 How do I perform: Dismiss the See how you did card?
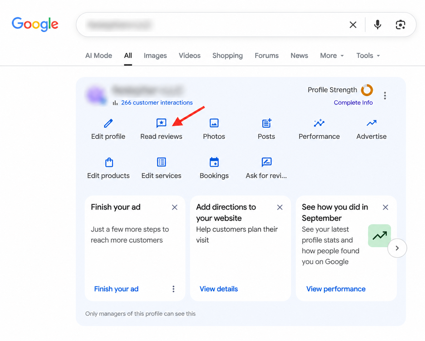[386, 207]
